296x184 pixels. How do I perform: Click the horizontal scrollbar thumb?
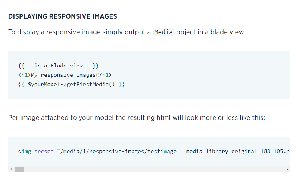pos(19,169)
